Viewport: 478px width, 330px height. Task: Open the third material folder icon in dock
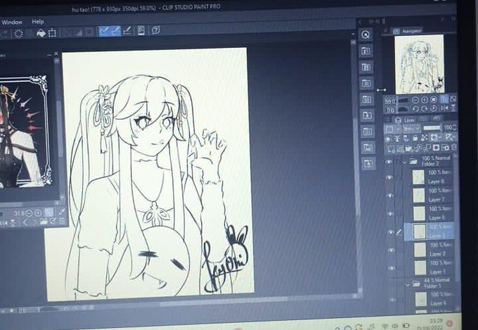click(366, 67)
